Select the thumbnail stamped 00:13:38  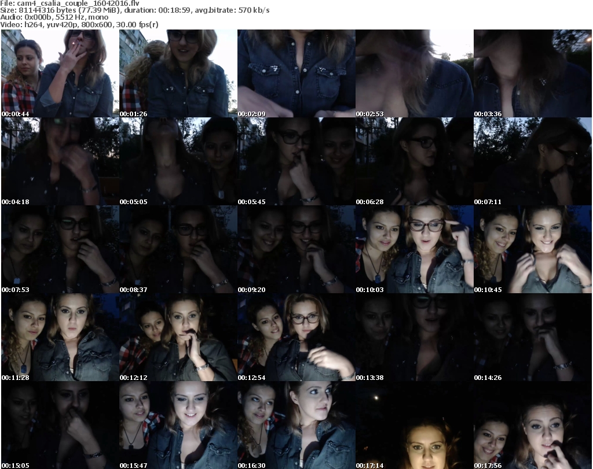415,337
